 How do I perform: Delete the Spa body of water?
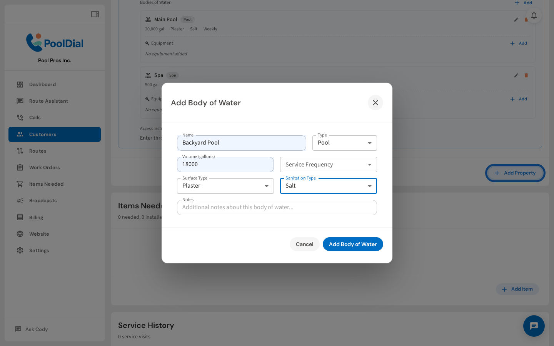click(x=526, y=75)
